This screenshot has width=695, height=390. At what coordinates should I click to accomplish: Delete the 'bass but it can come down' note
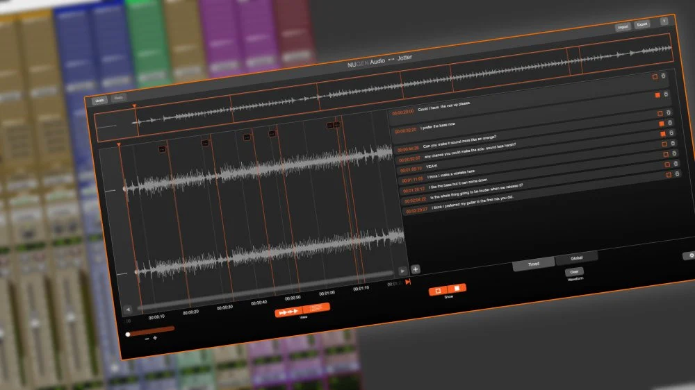pos(675,153)
